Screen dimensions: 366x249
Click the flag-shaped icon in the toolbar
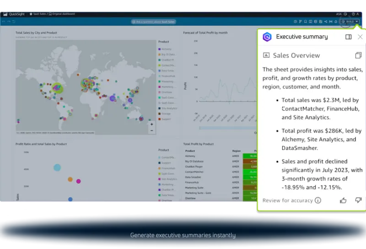pos(301,22)
